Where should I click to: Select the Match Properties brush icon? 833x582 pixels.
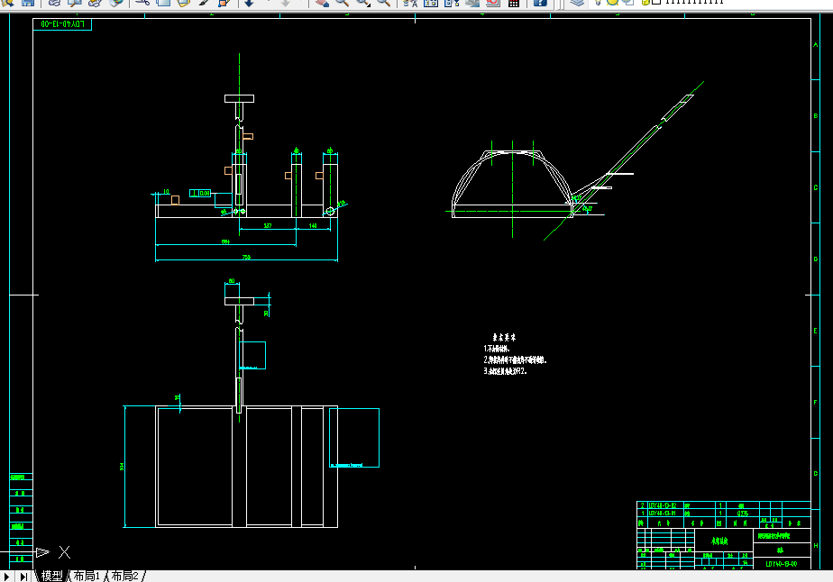(x=204, y=3)
